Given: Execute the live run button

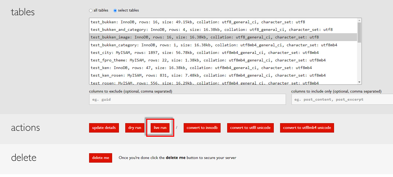Looking at the screenshot, I should [x=160, y=128].
